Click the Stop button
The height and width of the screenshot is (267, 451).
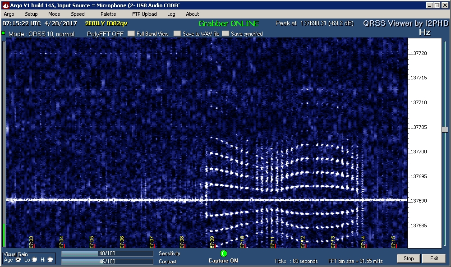tap(409, 258)
